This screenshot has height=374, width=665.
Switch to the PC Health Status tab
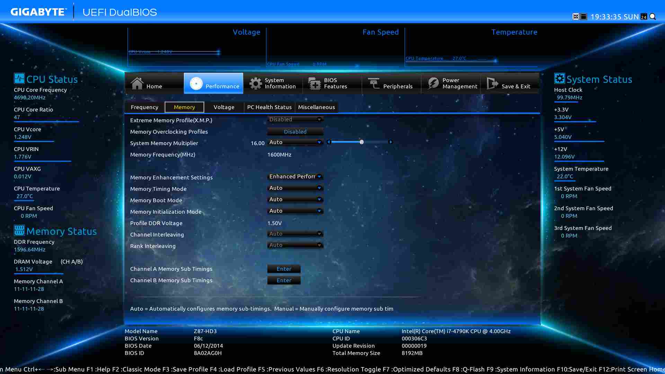tap(269, 107)
